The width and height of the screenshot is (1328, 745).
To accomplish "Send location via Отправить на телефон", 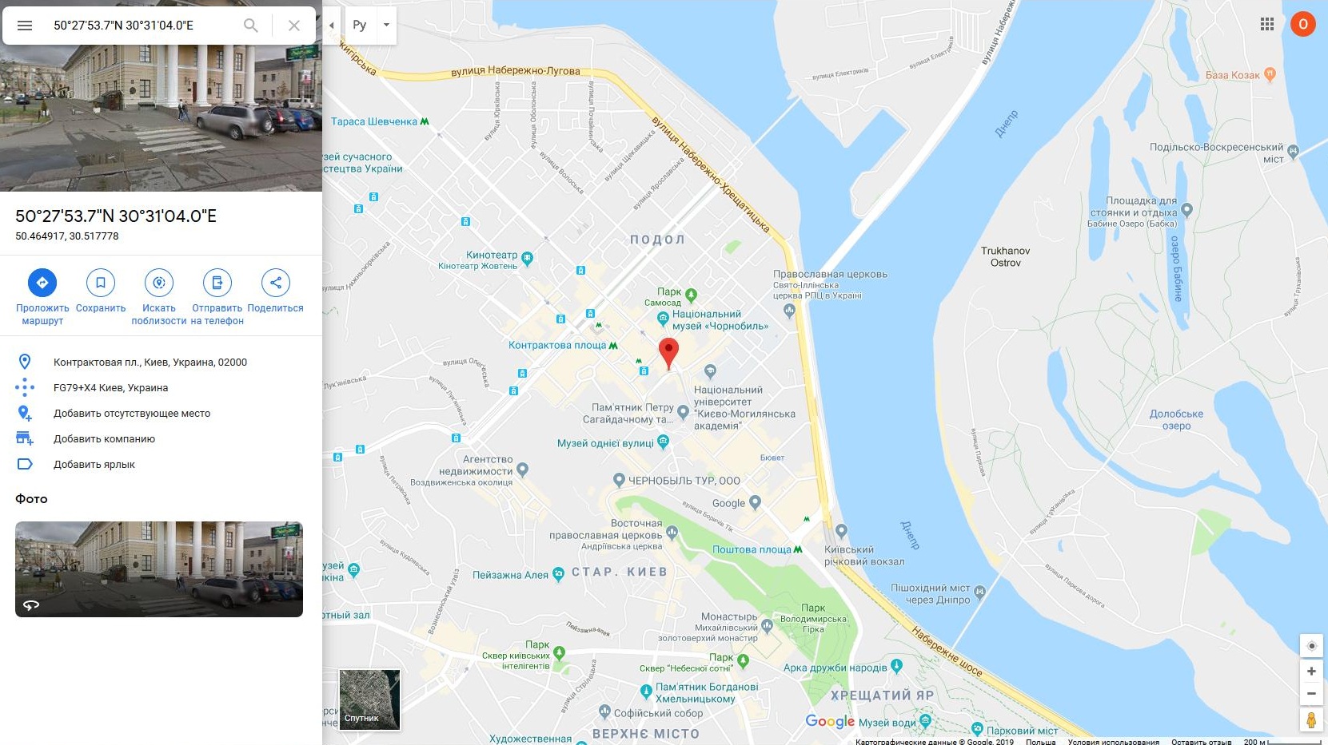I will coord(217,283).
